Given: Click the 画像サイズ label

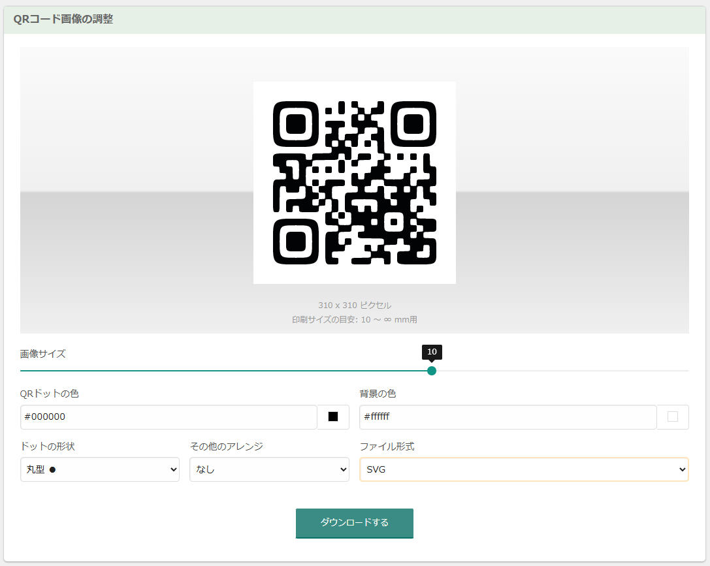Looking at the screenshot, I should pyautogui.click(x=42, y=354).
